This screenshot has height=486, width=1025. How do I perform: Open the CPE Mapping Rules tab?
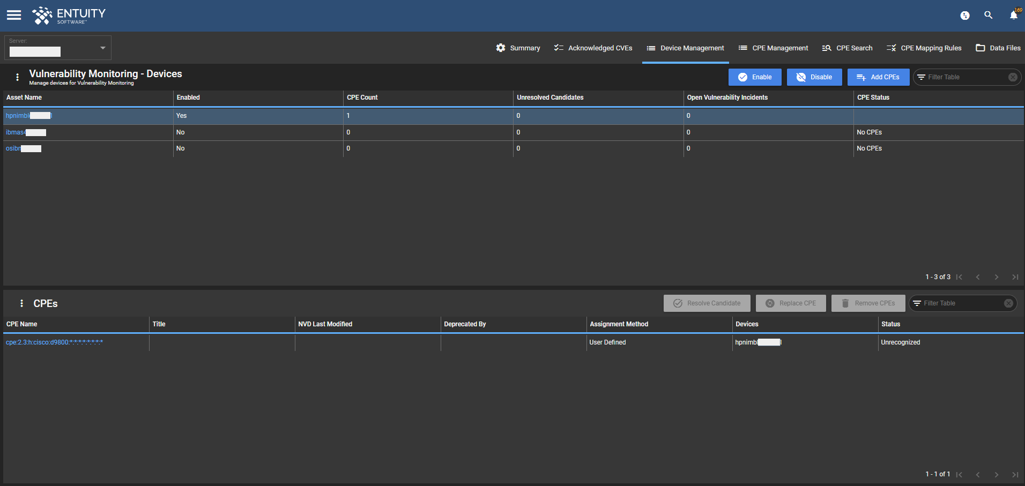[924, 48]
